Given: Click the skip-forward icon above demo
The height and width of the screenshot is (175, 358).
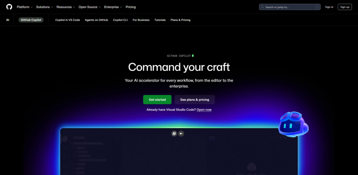Looking at the screenshot, I should 181,133.
